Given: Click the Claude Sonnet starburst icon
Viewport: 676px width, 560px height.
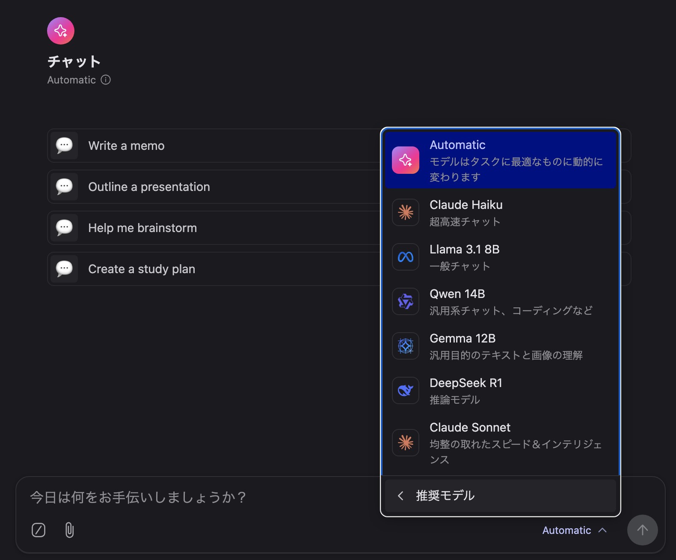Looking at the screenshot, I should tap(406, 443).
